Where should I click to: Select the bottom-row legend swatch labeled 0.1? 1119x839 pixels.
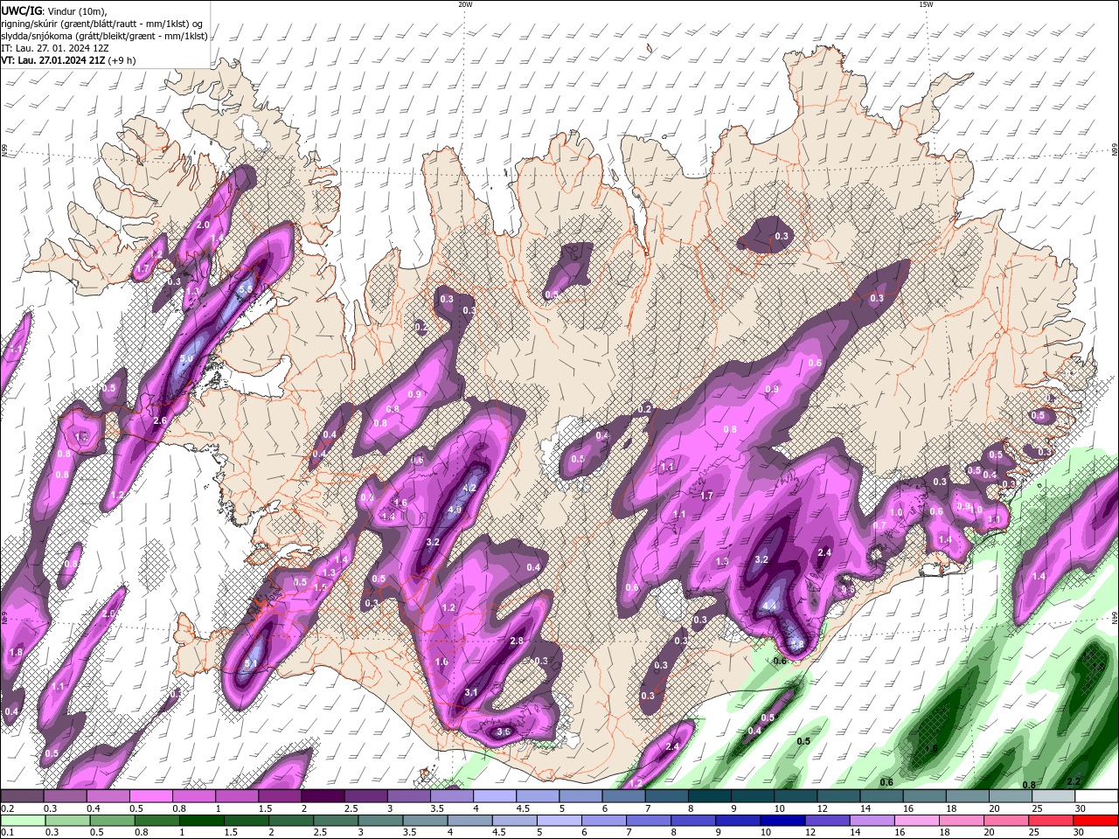22,820
